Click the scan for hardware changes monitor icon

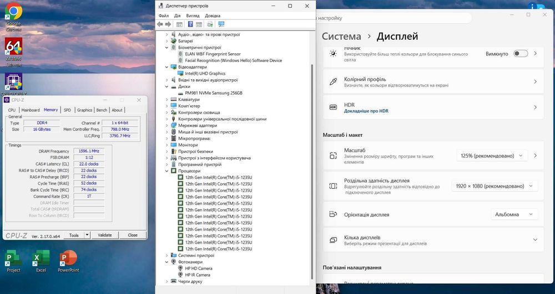pos(221,24)
